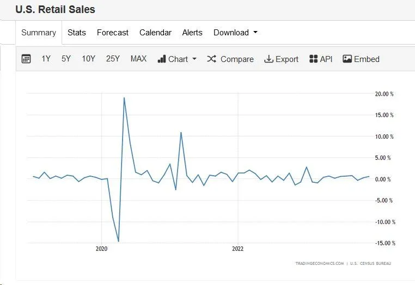Click the API grid icon
The width and height of the screenshot is (415, 285).
pos(313,59)
